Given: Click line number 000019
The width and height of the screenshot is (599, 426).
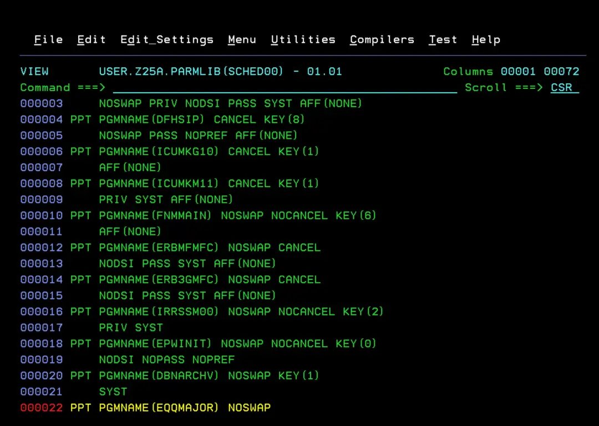Looking at the screenshot, I should (42, 360).
